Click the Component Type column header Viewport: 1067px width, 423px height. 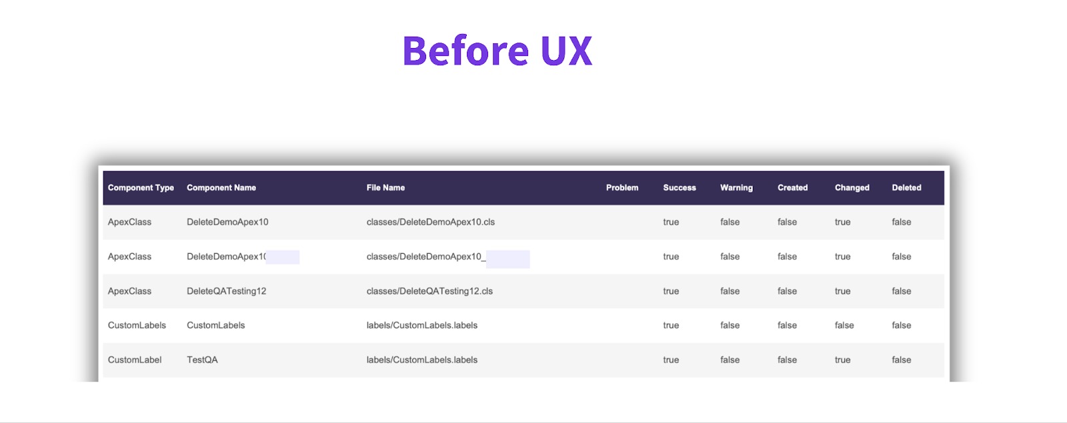pos(141,188)
